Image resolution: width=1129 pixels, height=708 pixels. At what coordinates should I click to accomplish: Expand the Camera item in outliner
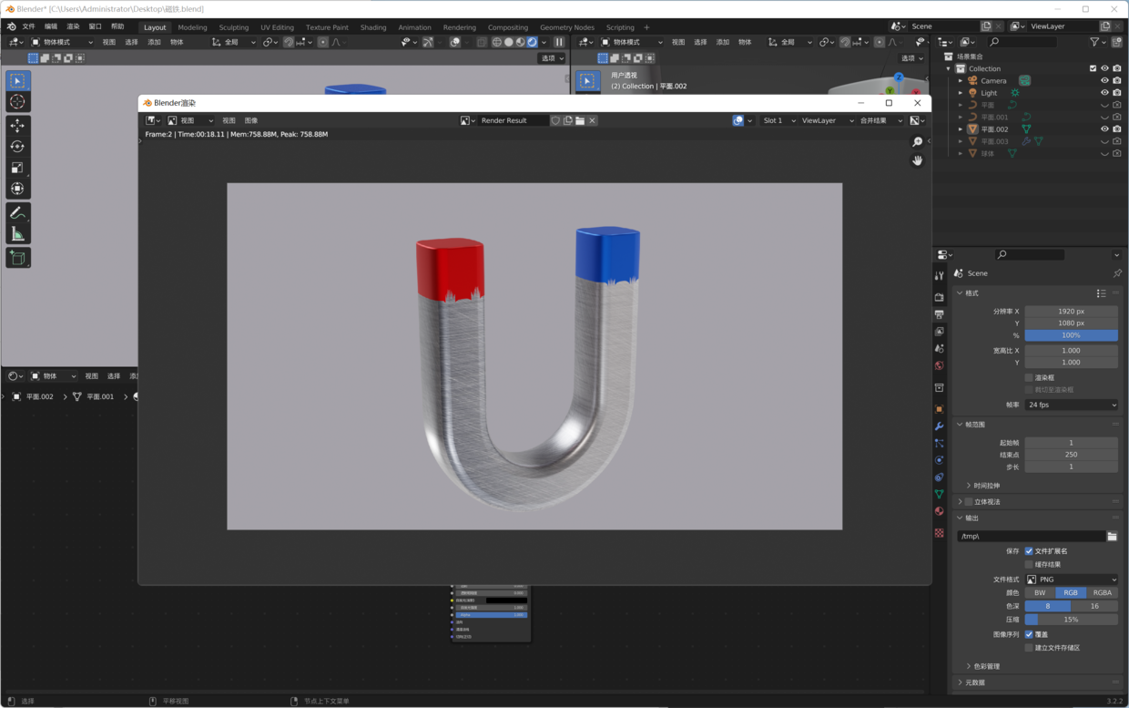[x=961, y=80]
